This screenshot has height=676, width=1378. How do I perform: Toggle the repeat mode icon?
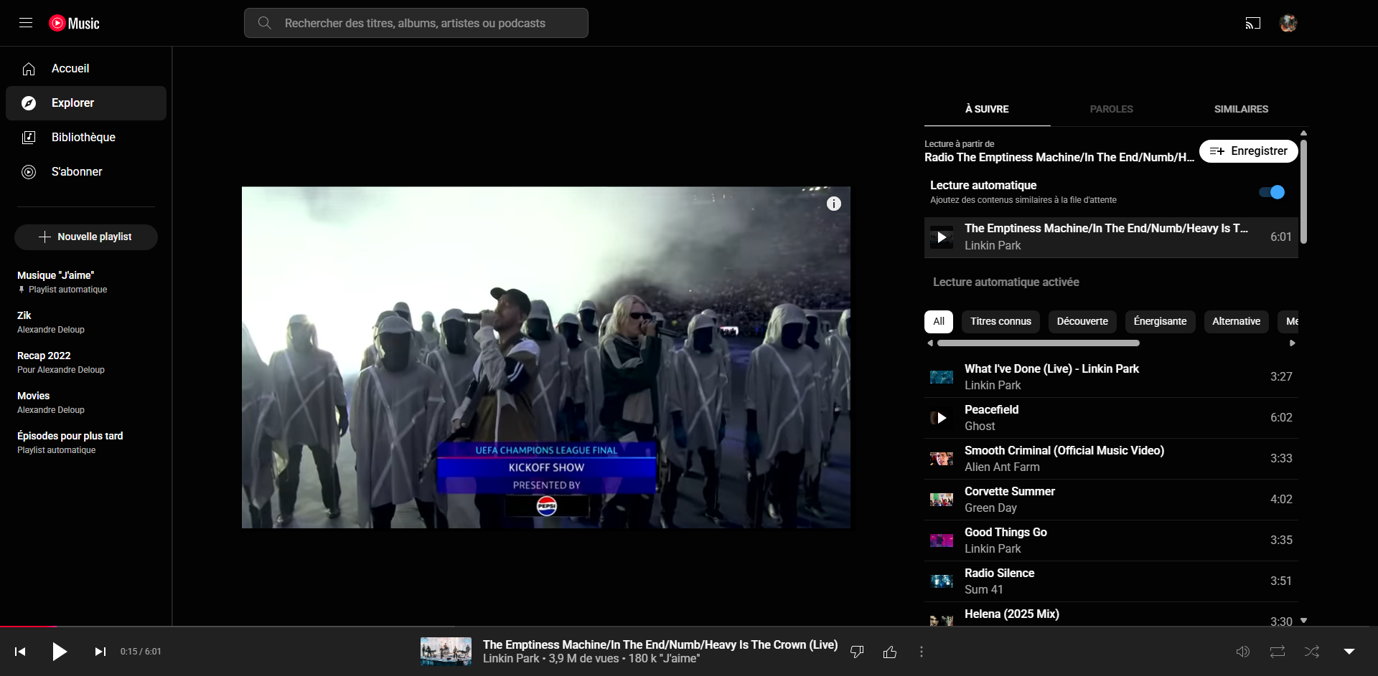point(1277,652)
